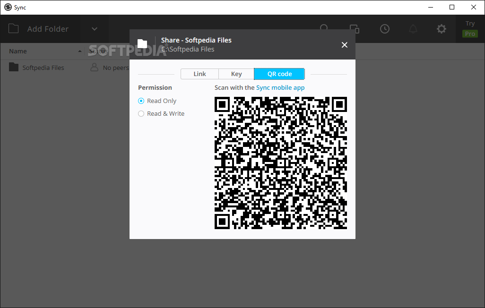Minimize the Sync window
The height and width of the screenshot is (308, 485).
(431, 7)
